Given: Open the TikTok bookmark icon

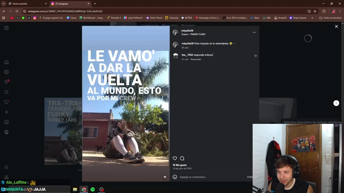Looking at the screenshot, I should (x=29, y=18).
